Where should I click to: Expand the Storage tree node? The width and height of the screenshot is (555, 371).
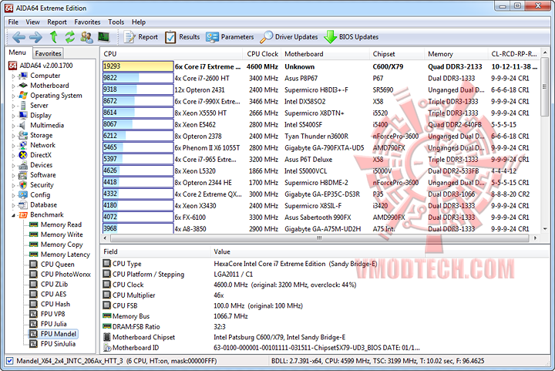tap(13, 135)
